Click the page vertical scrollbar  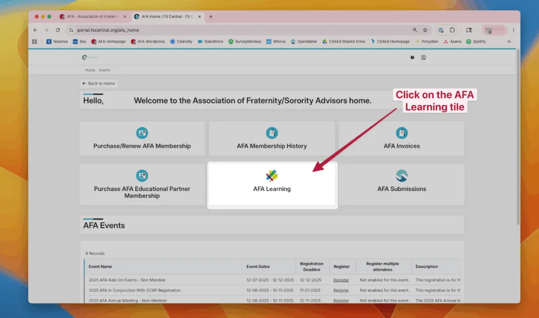(x=518, y=137)
